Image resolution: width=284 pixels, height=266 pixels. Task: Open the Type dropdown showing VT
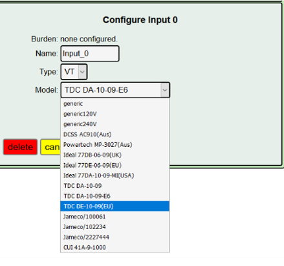(x=74, y=72)
